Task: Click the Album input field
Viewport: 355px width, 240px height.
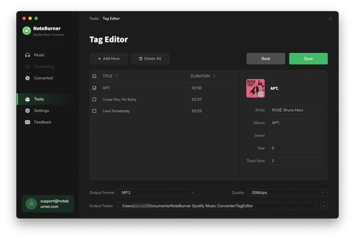Action: [x=295, y=123]
